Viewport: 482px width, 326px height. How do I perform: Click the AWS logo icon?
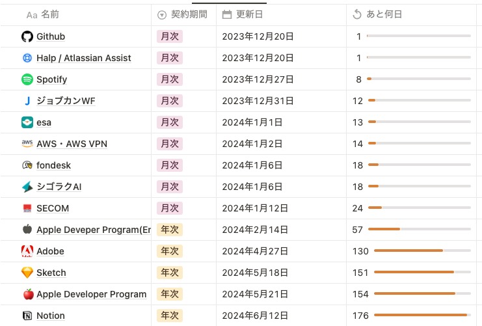[27, 144]
